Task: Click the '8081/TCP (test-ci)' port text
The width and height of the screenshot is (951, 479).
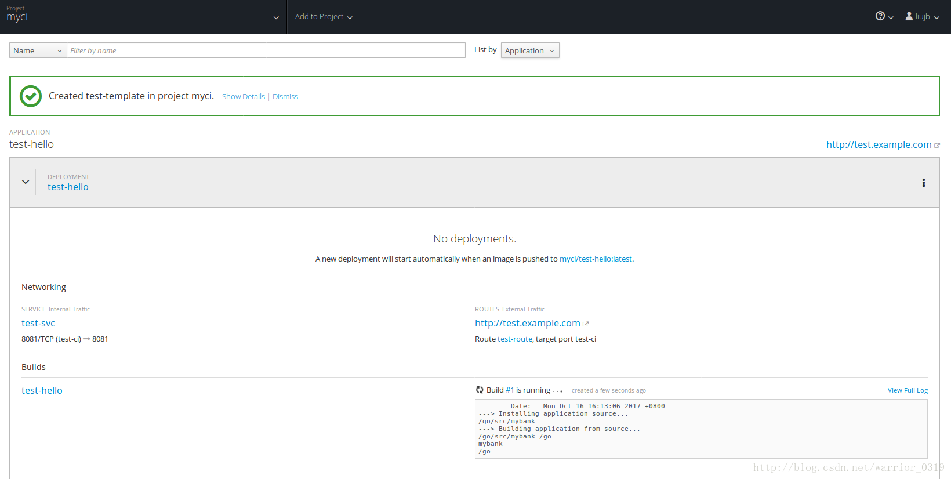Action: (x=51, y=339)
